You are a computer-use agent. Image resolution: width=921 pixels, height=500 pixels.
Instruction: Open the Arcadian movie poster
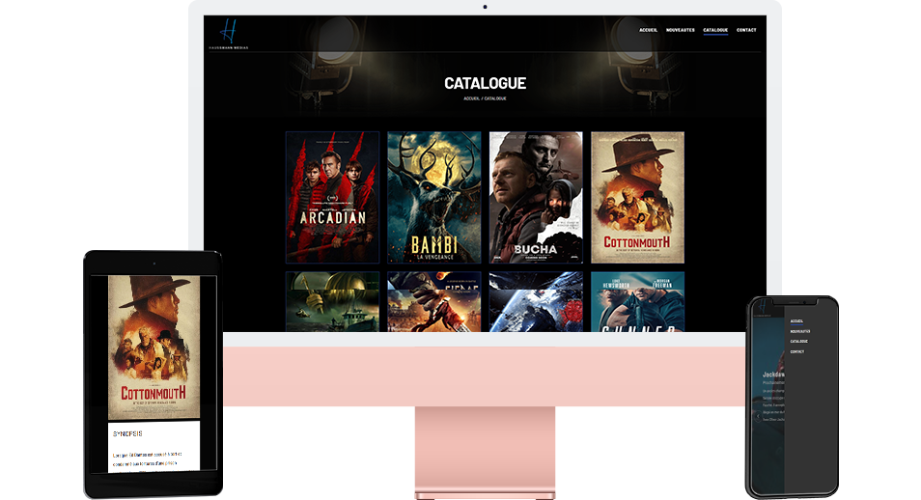(x=333, y=197)
